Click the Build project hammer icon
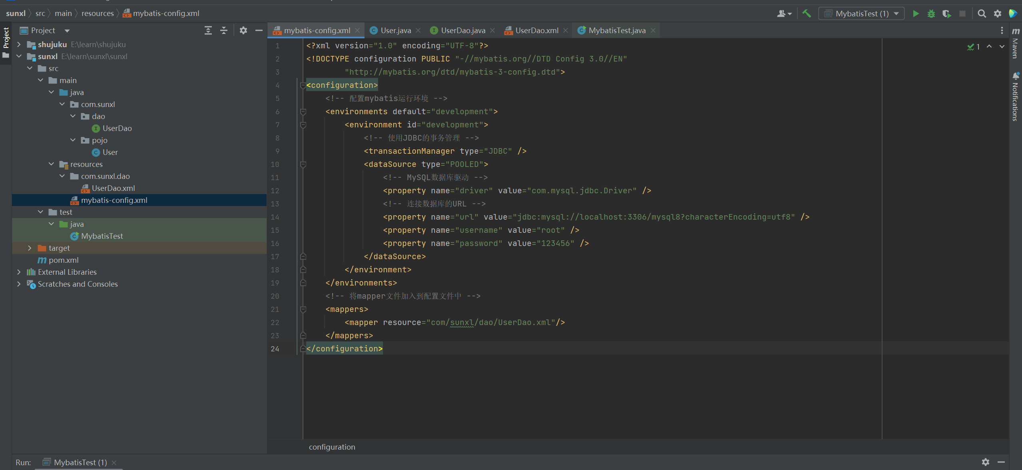Image resolution: width=1022 pixels, height=470 pixels. tap(807, 14)
